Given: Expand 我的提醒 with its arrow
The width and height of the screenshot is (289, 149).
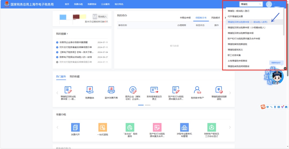Looking at the screenshot, I should (67, 34).
